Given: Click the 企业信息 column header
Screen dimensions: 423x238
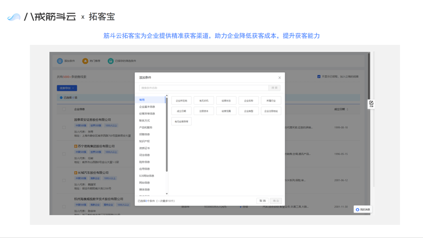Looking at the screenshot, I should coord(79,109).
